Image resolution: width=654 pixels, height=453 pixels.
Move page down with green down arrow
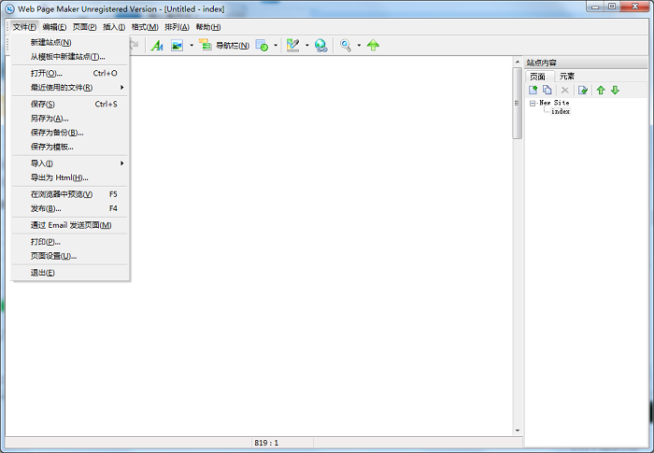point(615,90)
